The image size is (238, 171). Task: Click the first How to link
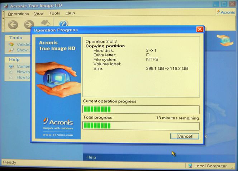coord(23,72)
